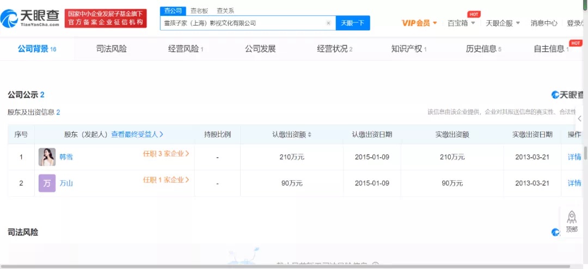Expand 任职 3 家企业 for 韩雪

(166, 153)
